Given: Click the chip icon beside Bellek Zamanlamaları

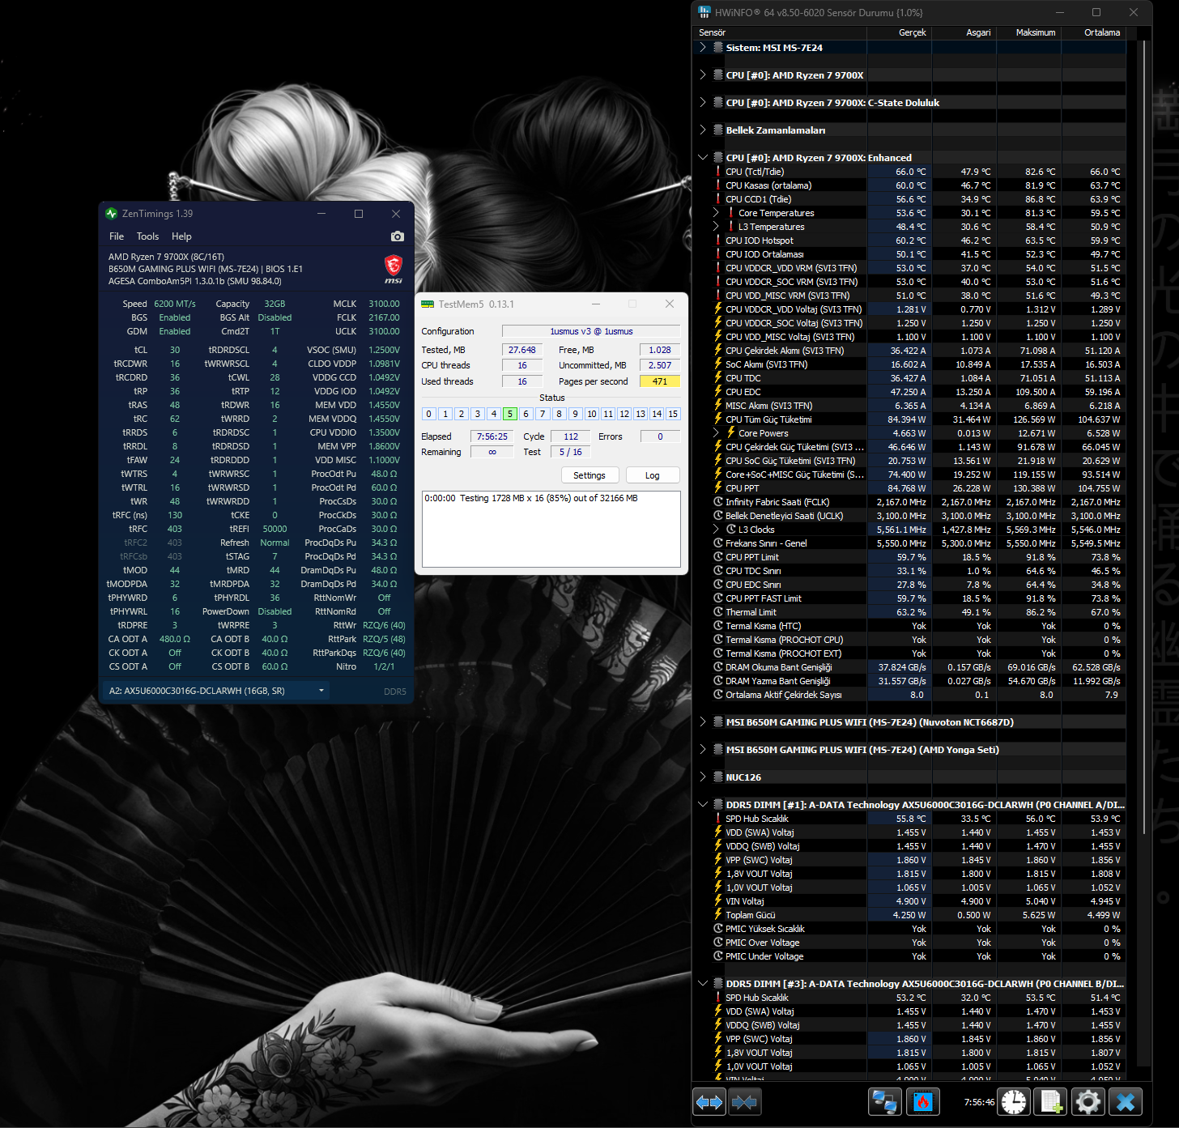Looking at the screenshot, I should pyautogui.click(x=718, y=130).
